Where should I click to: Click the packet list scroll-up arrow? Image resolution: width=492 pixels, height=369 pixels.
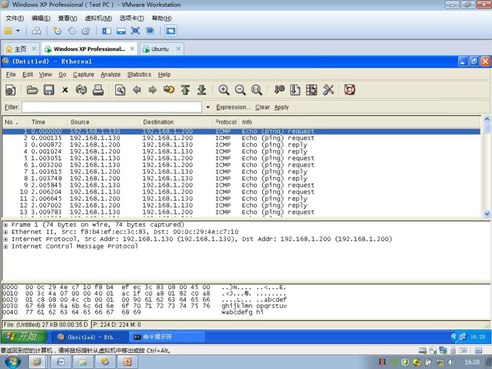(x=487, y=119)
